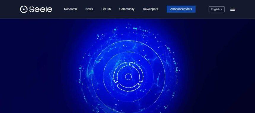Click the Announcements button
Viewport: 255px width, 113px height.
181,9
